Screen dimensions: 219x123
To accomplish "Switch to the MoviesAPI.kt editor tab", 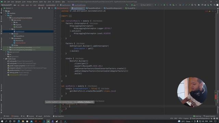I will click(x=131, y=8).
